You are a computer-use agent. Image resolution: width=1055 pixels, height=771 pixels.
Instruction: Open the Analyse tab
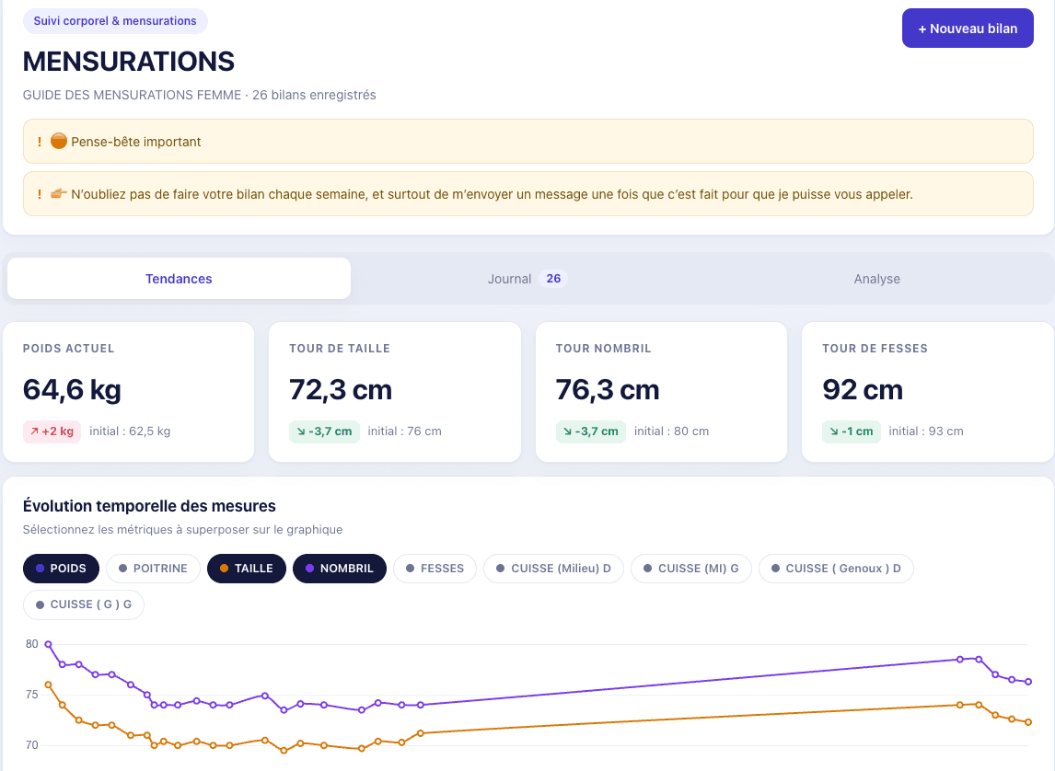876,278
